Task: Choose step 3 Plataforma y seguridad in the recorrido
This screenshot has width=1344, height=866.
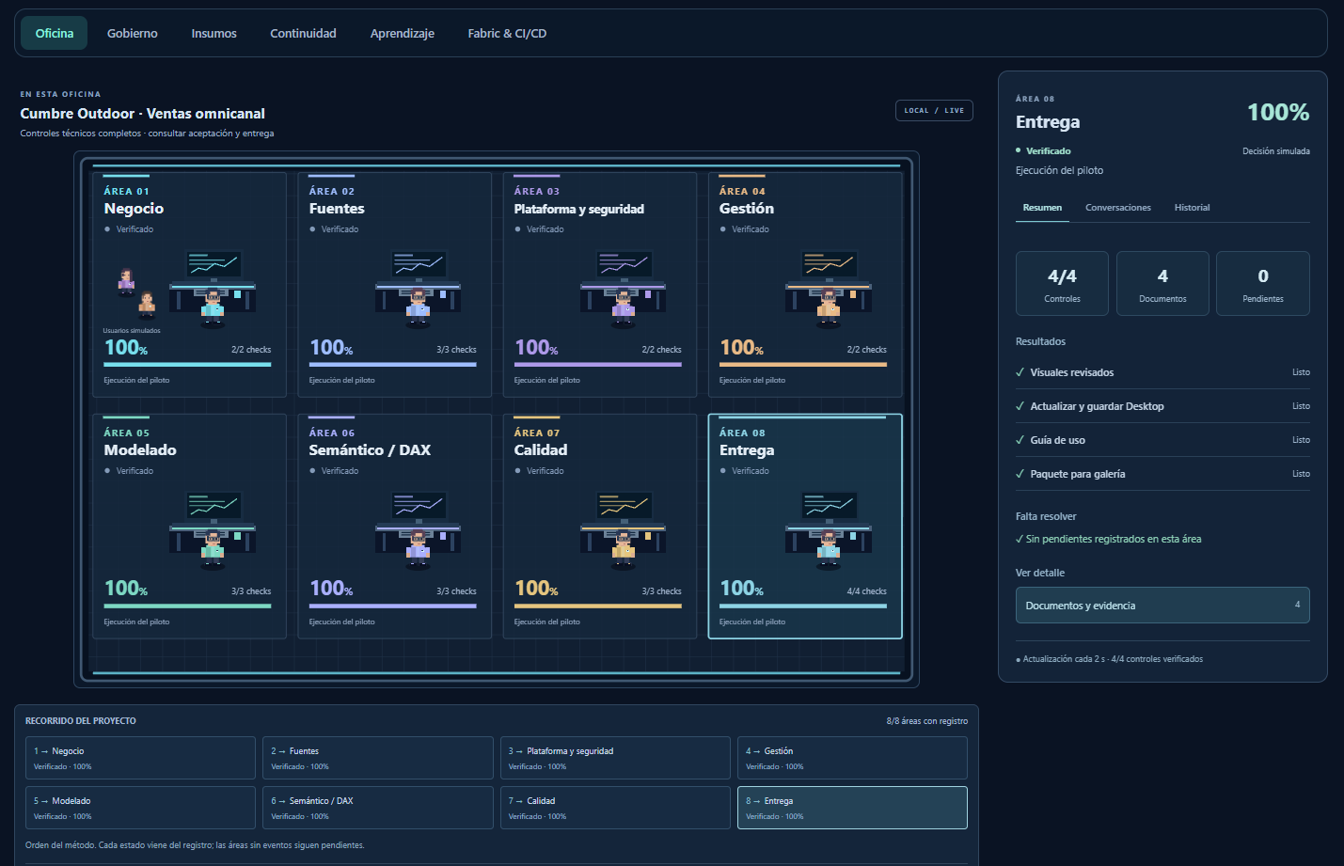Action: click(615, 758)
